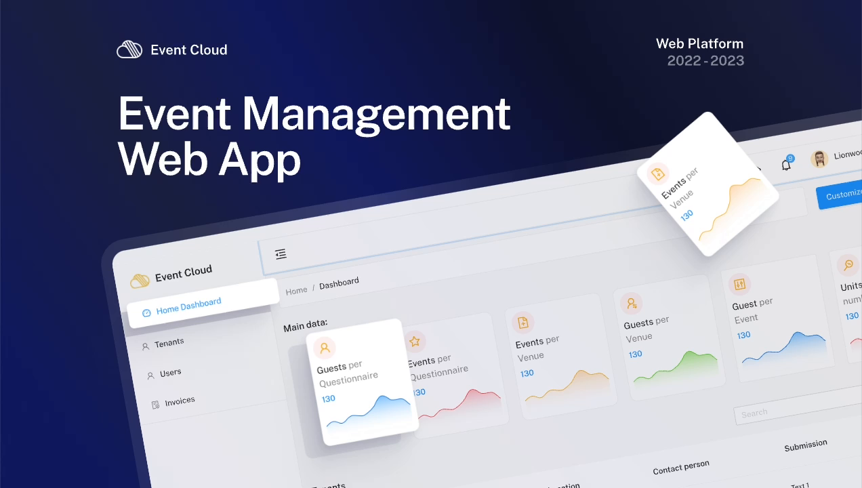Go to the Home breadcrumb link

(x=296, y=291)
